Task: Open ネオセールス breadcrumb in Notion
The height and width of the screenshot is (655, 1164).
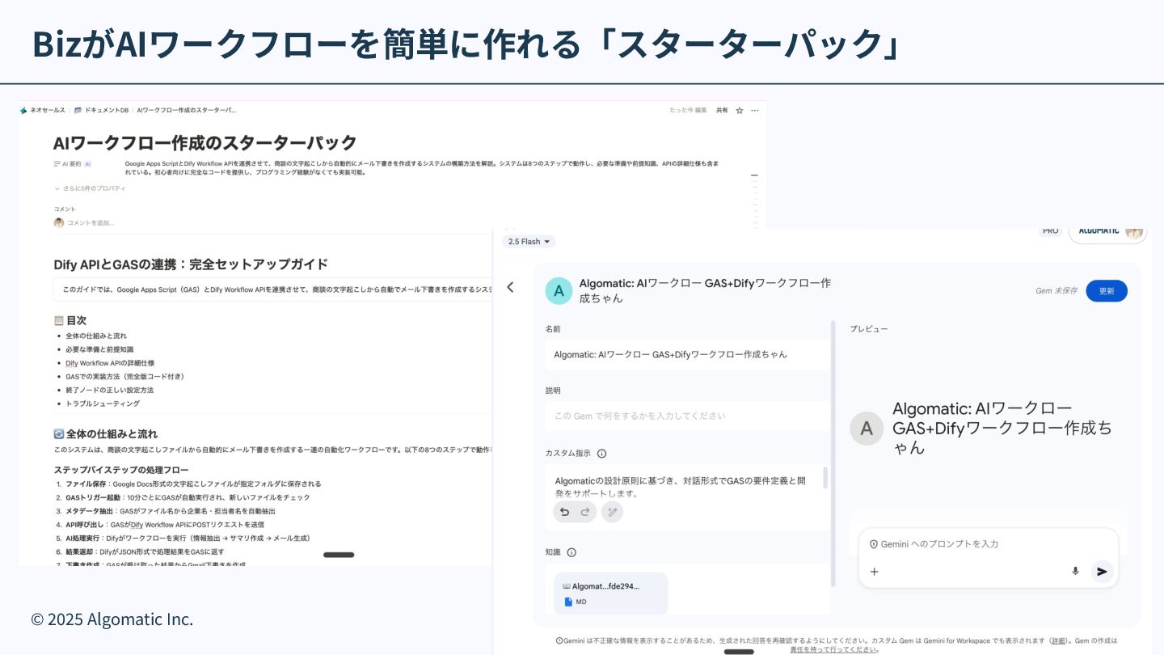Action: pos(44,110)
